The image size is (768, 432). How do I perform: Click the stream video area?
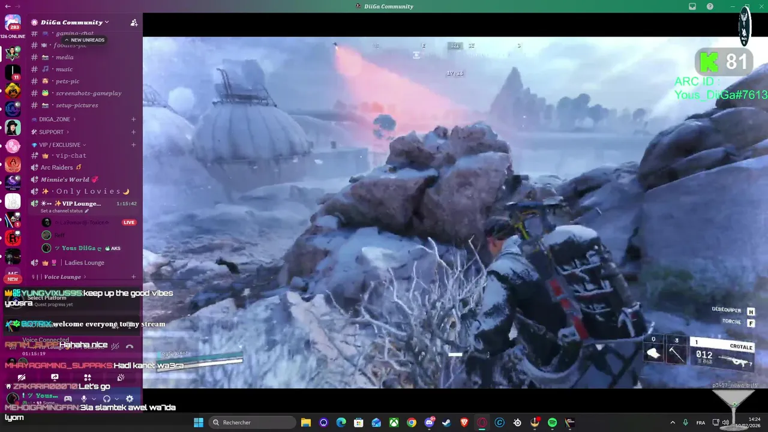[455, 212]
